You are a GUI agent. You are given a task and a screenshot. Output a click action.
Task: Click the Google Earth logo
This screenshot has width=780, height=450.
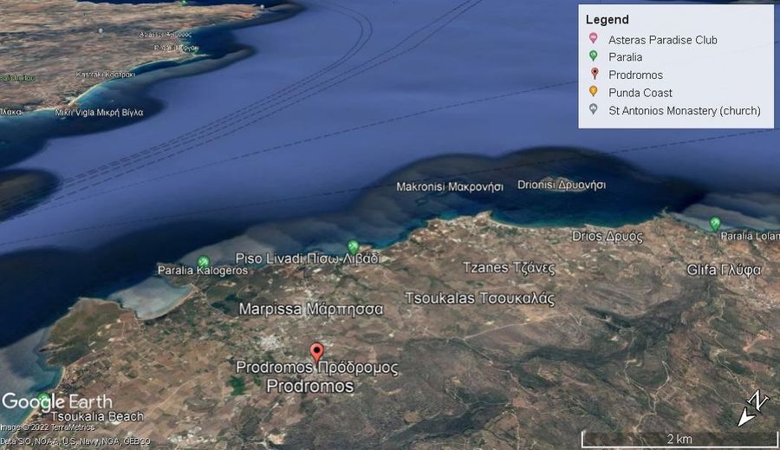[57, 401]
